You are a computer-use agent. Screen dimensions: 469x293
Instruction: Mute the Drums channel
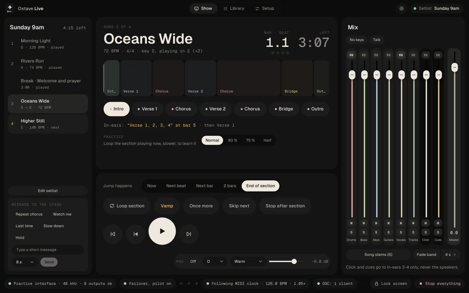point(351,223)
